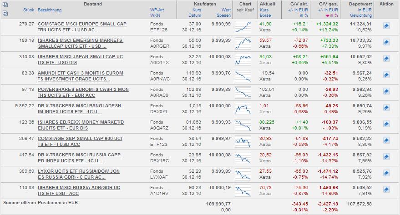Open chart thumbnail for Amundi ETF Cash row

(x=243, y=76)
